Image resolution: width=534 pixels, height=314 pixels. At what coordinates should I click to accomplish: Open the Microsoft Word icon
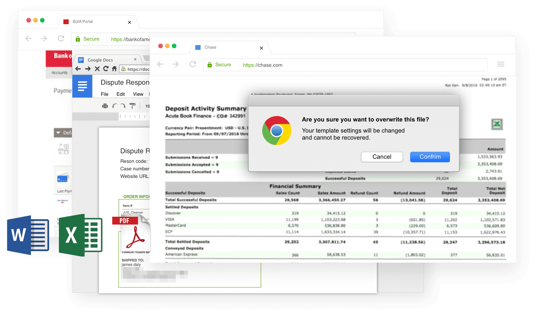(x=28, y=235)
